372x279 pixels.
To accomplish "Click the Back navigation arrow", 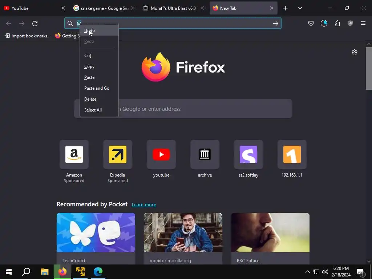I will tap(9, 23).
